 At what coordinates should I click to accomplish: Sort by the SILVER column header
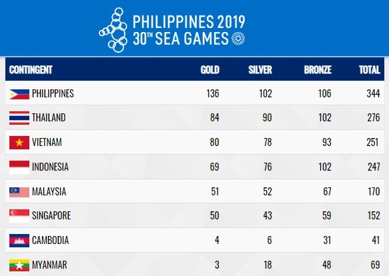point(260,70)
